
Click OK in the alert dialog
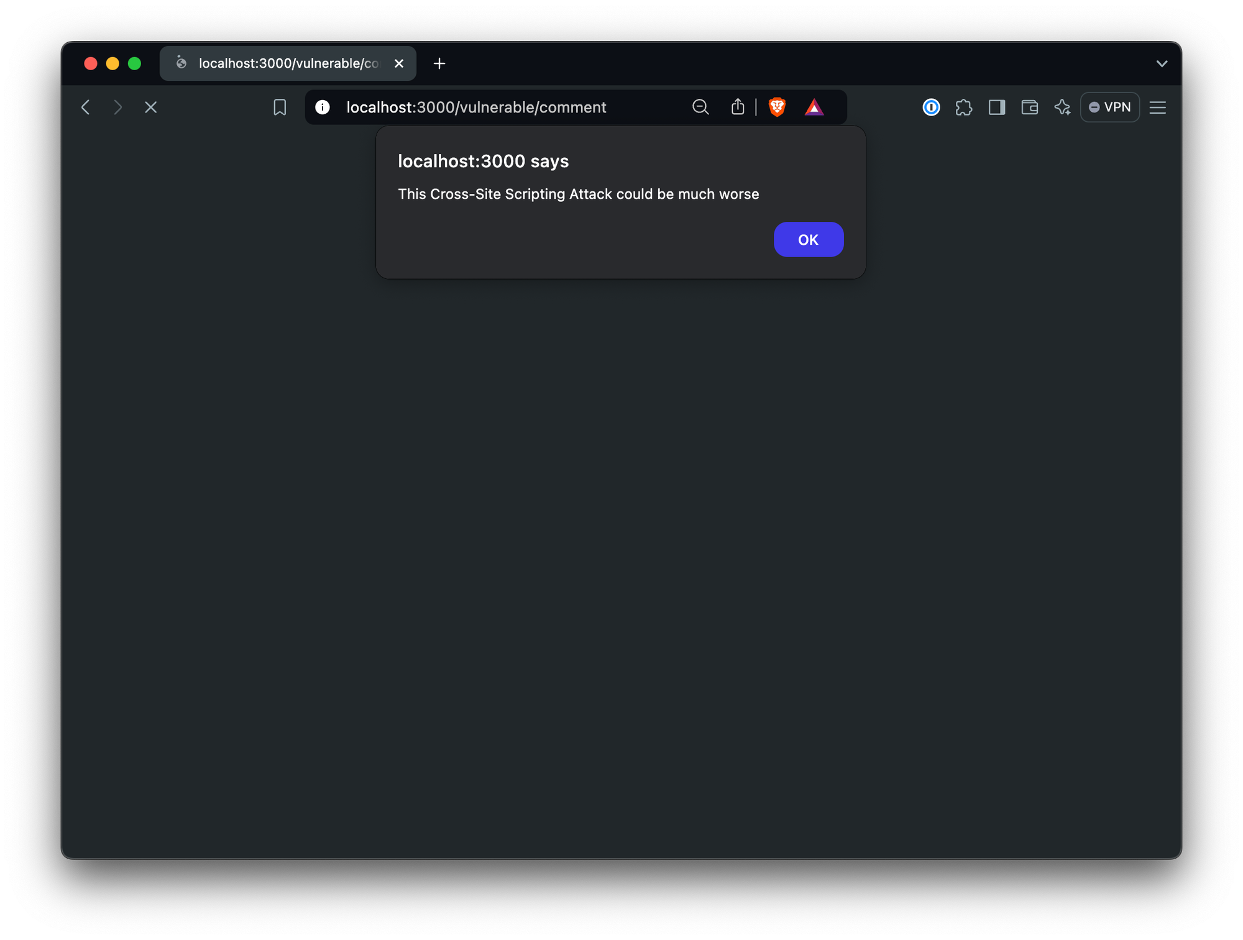[x=808, y=239]
